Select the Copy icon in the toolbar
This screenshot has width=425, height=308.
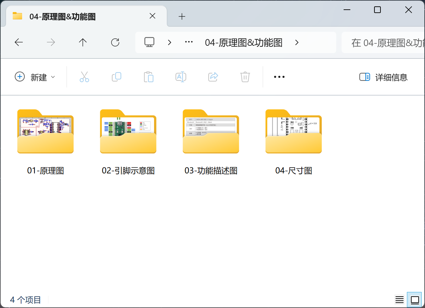click(x=116, y=77)
